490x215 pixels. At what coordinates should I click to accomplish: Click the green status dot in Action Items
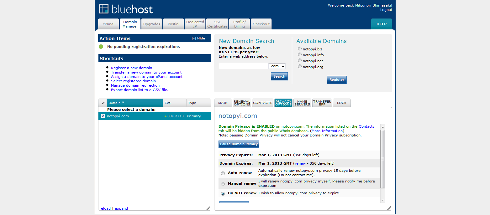coord(101,47)
